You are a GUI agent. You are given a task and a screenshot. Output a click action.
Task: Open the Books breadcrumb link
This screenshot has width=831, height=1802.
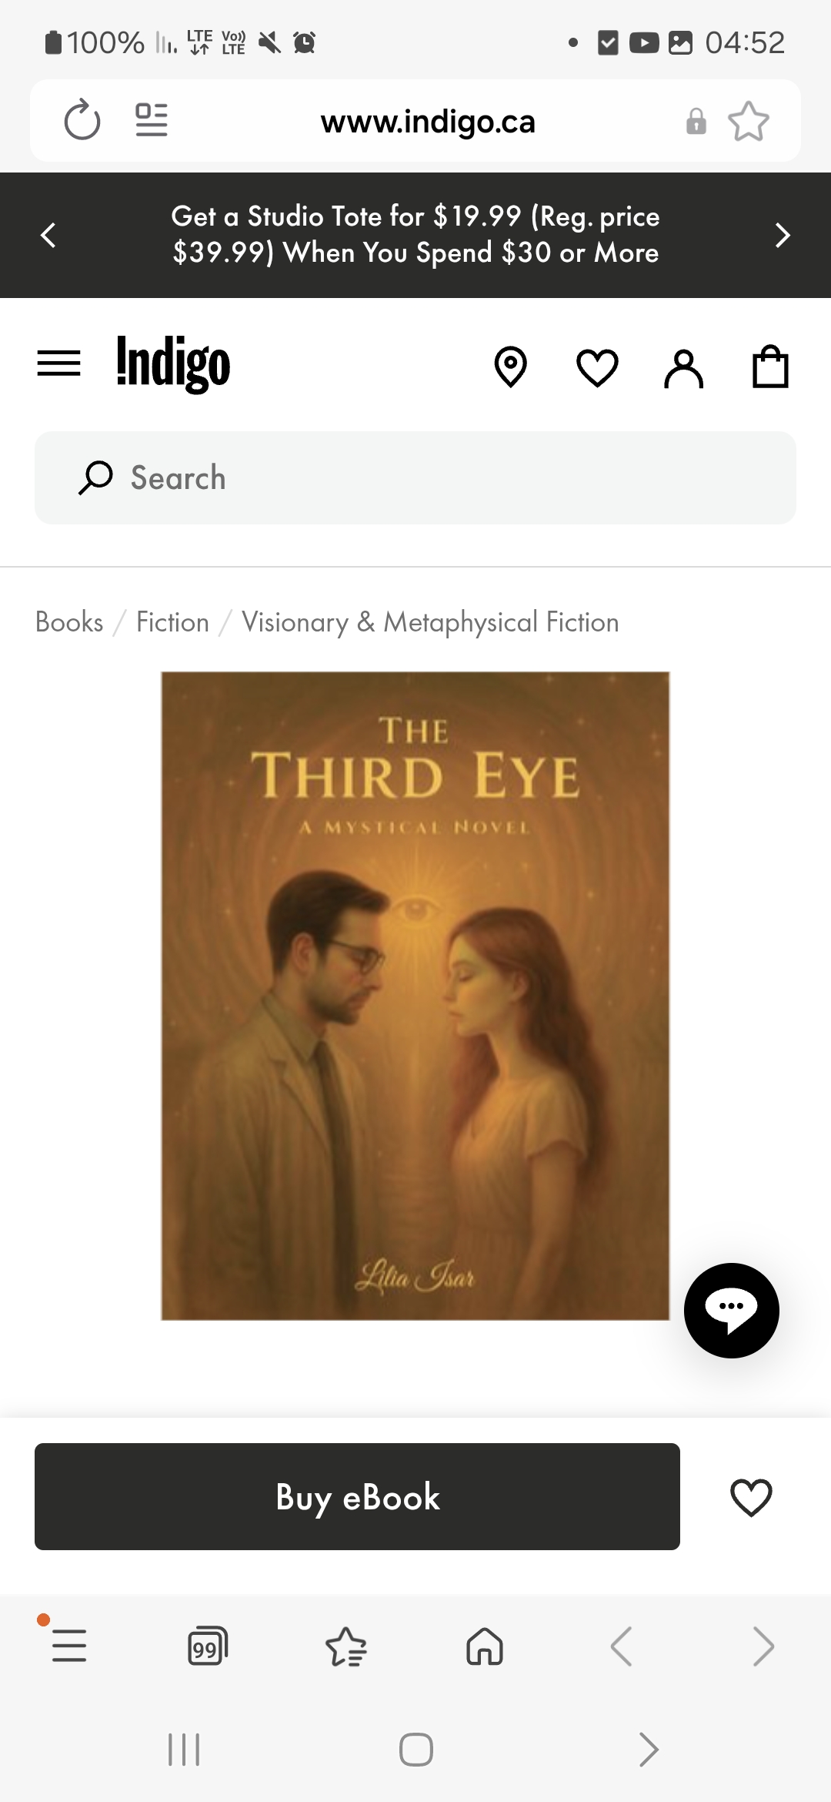[x=69, y=622]
